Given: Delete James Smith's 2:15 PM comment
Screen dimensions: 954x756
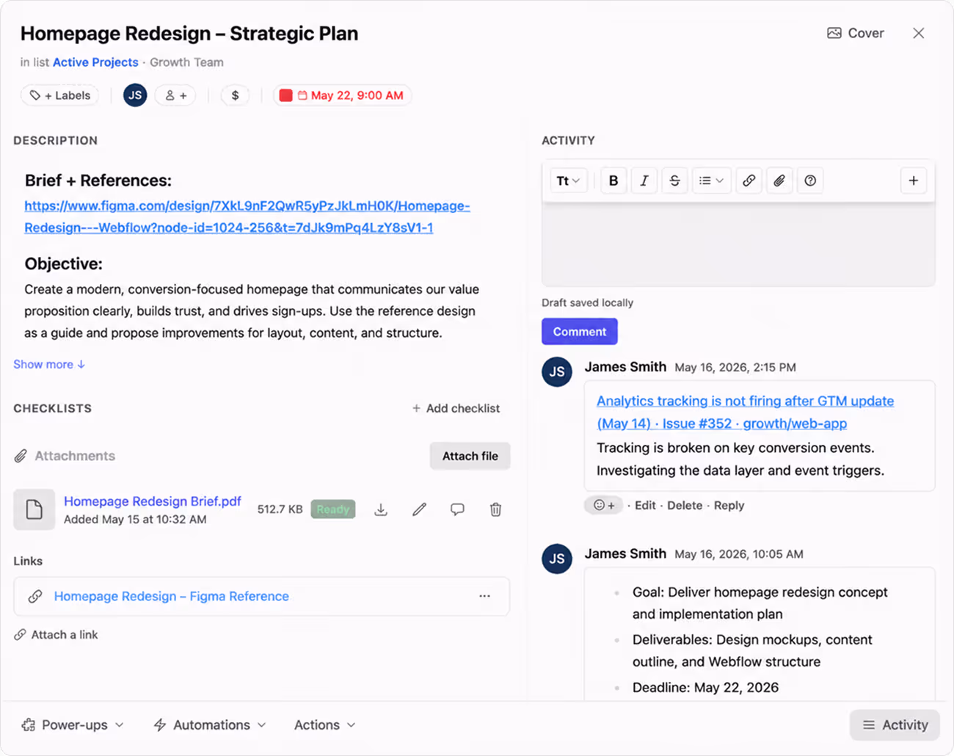Looking at the screenshot, I should pos(685,505).
